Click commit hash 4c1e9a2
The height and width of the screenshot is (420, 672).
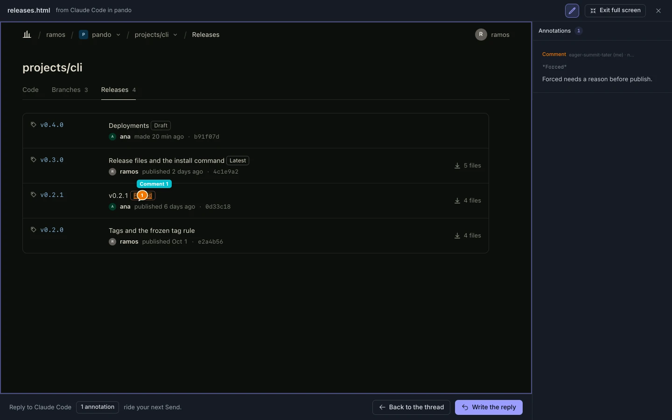tap(226, 172)
